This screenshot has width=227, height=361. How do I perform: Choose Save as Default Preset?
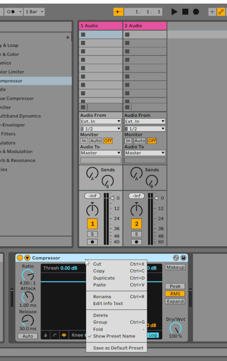117,348
